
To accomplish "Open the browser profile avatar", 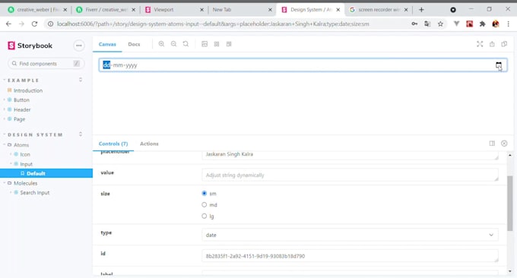I will click(x=495, y=24).
